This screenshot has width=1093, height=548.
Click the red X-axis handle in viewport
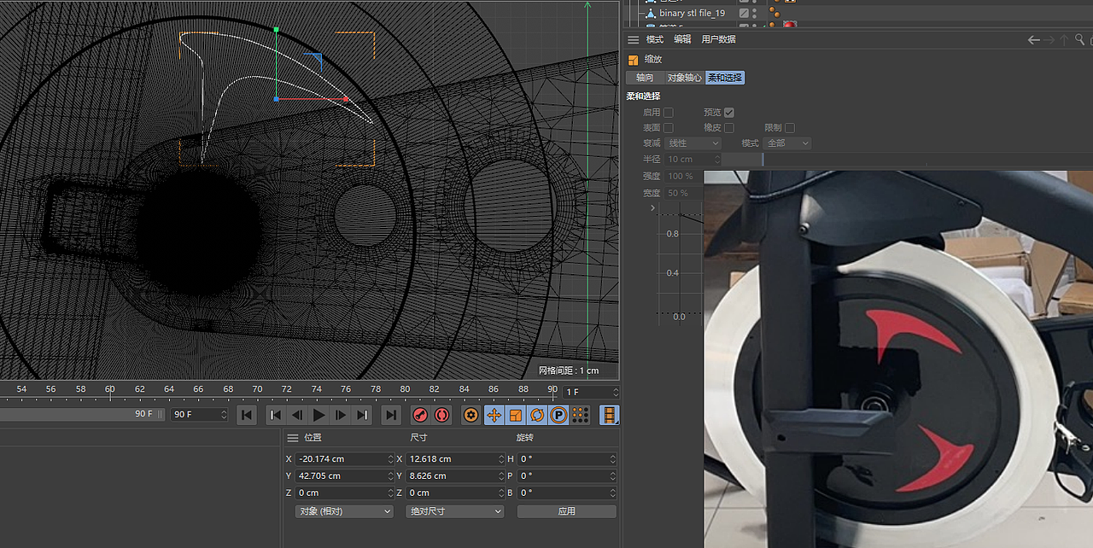tap(345, 99)
